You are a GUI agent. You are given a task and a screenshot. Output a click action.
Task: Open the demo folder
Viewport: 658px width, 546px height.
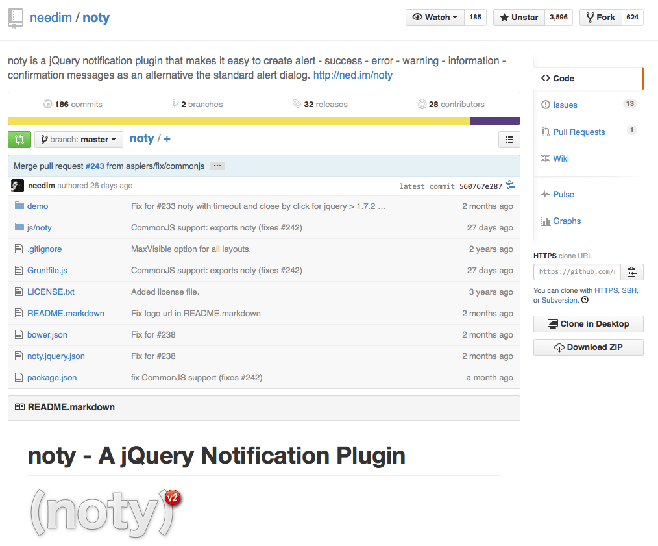click(x=38, y=206)
